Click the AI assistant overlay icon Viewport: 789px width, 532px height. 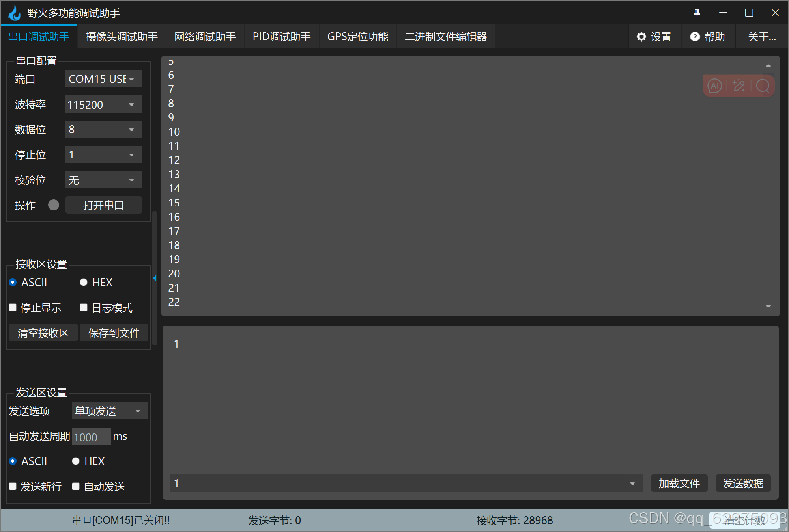pos(715,86)
